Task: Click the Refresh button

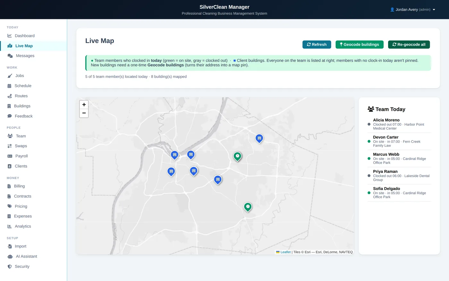Action: 317,45
